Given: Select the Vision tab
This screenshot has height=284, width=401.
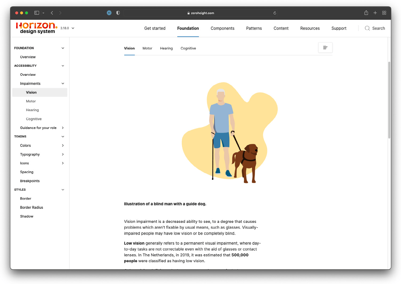Looking at the screenshot, I should point(129,48).
